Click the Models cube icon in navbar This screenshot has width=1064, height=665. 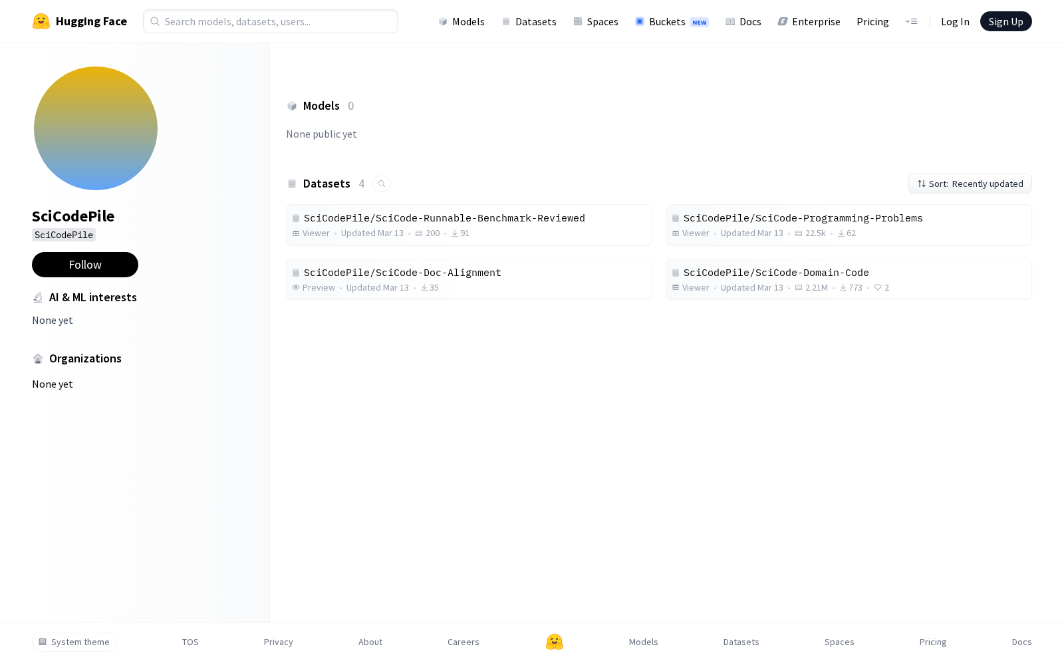point(443,22)
